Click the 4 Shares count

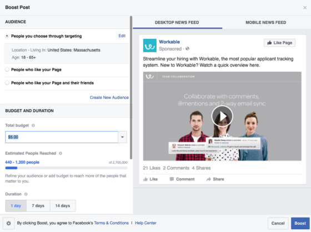(x=201, y=168)
